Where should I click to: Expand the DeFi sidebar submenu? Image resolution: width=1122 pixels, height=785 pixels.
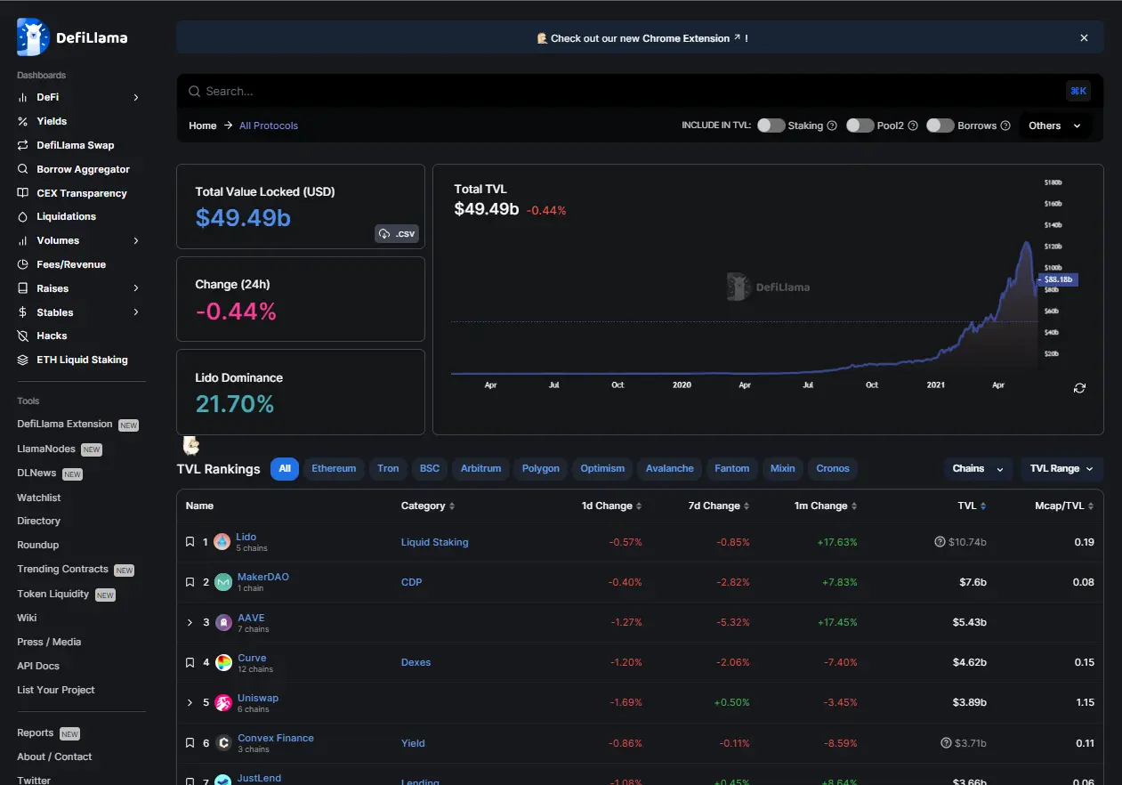pyautogui.click(x=136, y=97)
